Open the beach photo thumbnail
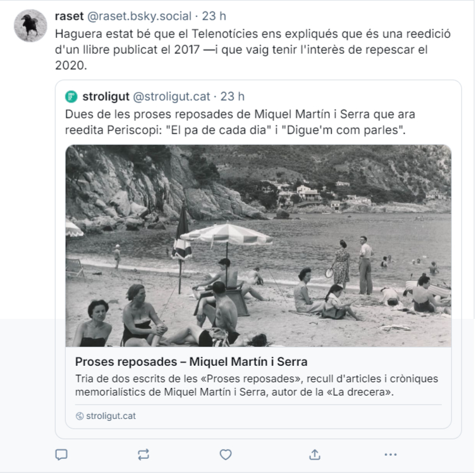 (x=258, y=246)
